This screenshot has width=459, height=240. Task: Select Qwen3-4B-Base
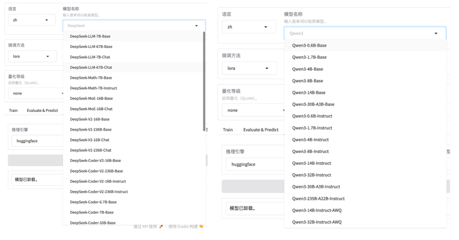click(365, 69)
